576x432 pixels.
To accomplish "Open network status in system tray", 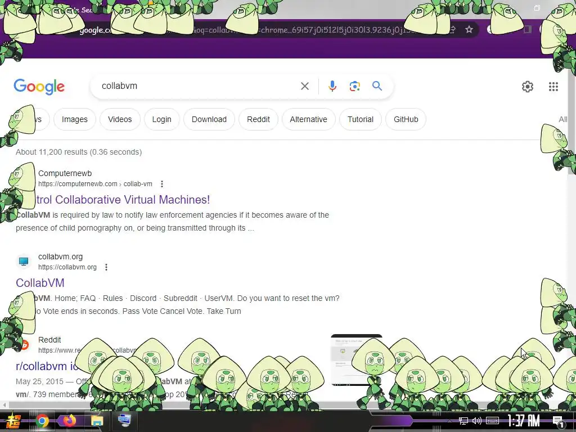I will click(x=463, y=421).
